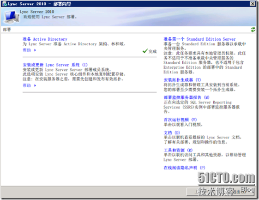Open '准备第一个 Standard Edition Server' link
The width and height of the screenshot is (259, 200).
199,39
